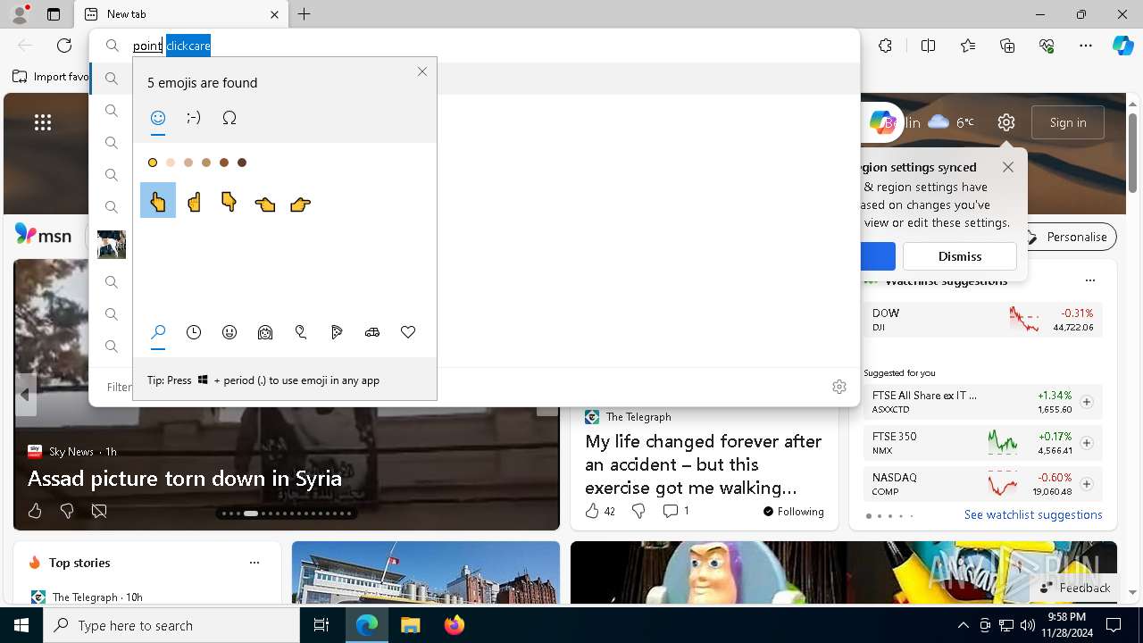The width and height of the screenshot is (1143, 643).
Task: Add FTSE 350 to watchlist
Action: tap(1087, 443)
